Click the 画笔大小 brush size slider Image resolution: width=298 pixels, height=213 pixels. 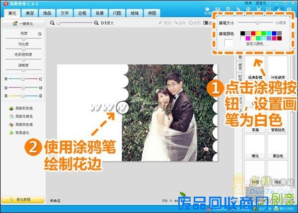256,23
